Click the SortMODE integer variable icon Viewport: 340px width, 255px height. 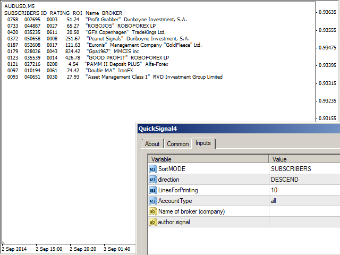(153, 169)
